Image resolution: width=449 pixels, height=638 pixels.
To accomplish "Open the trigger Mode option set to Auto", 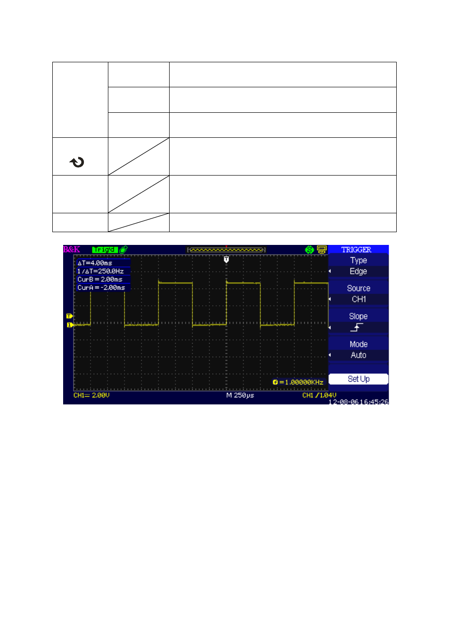I will [x=359, y=355].
